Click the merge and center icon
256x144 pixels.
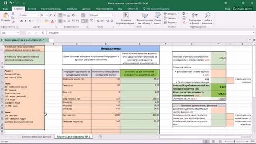[x=83, y=21]
